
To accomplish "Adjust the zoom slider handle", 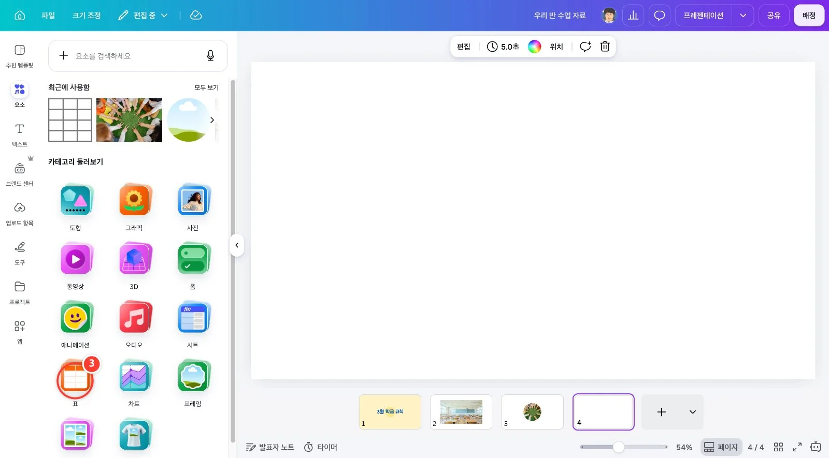I will pos(618,447).
